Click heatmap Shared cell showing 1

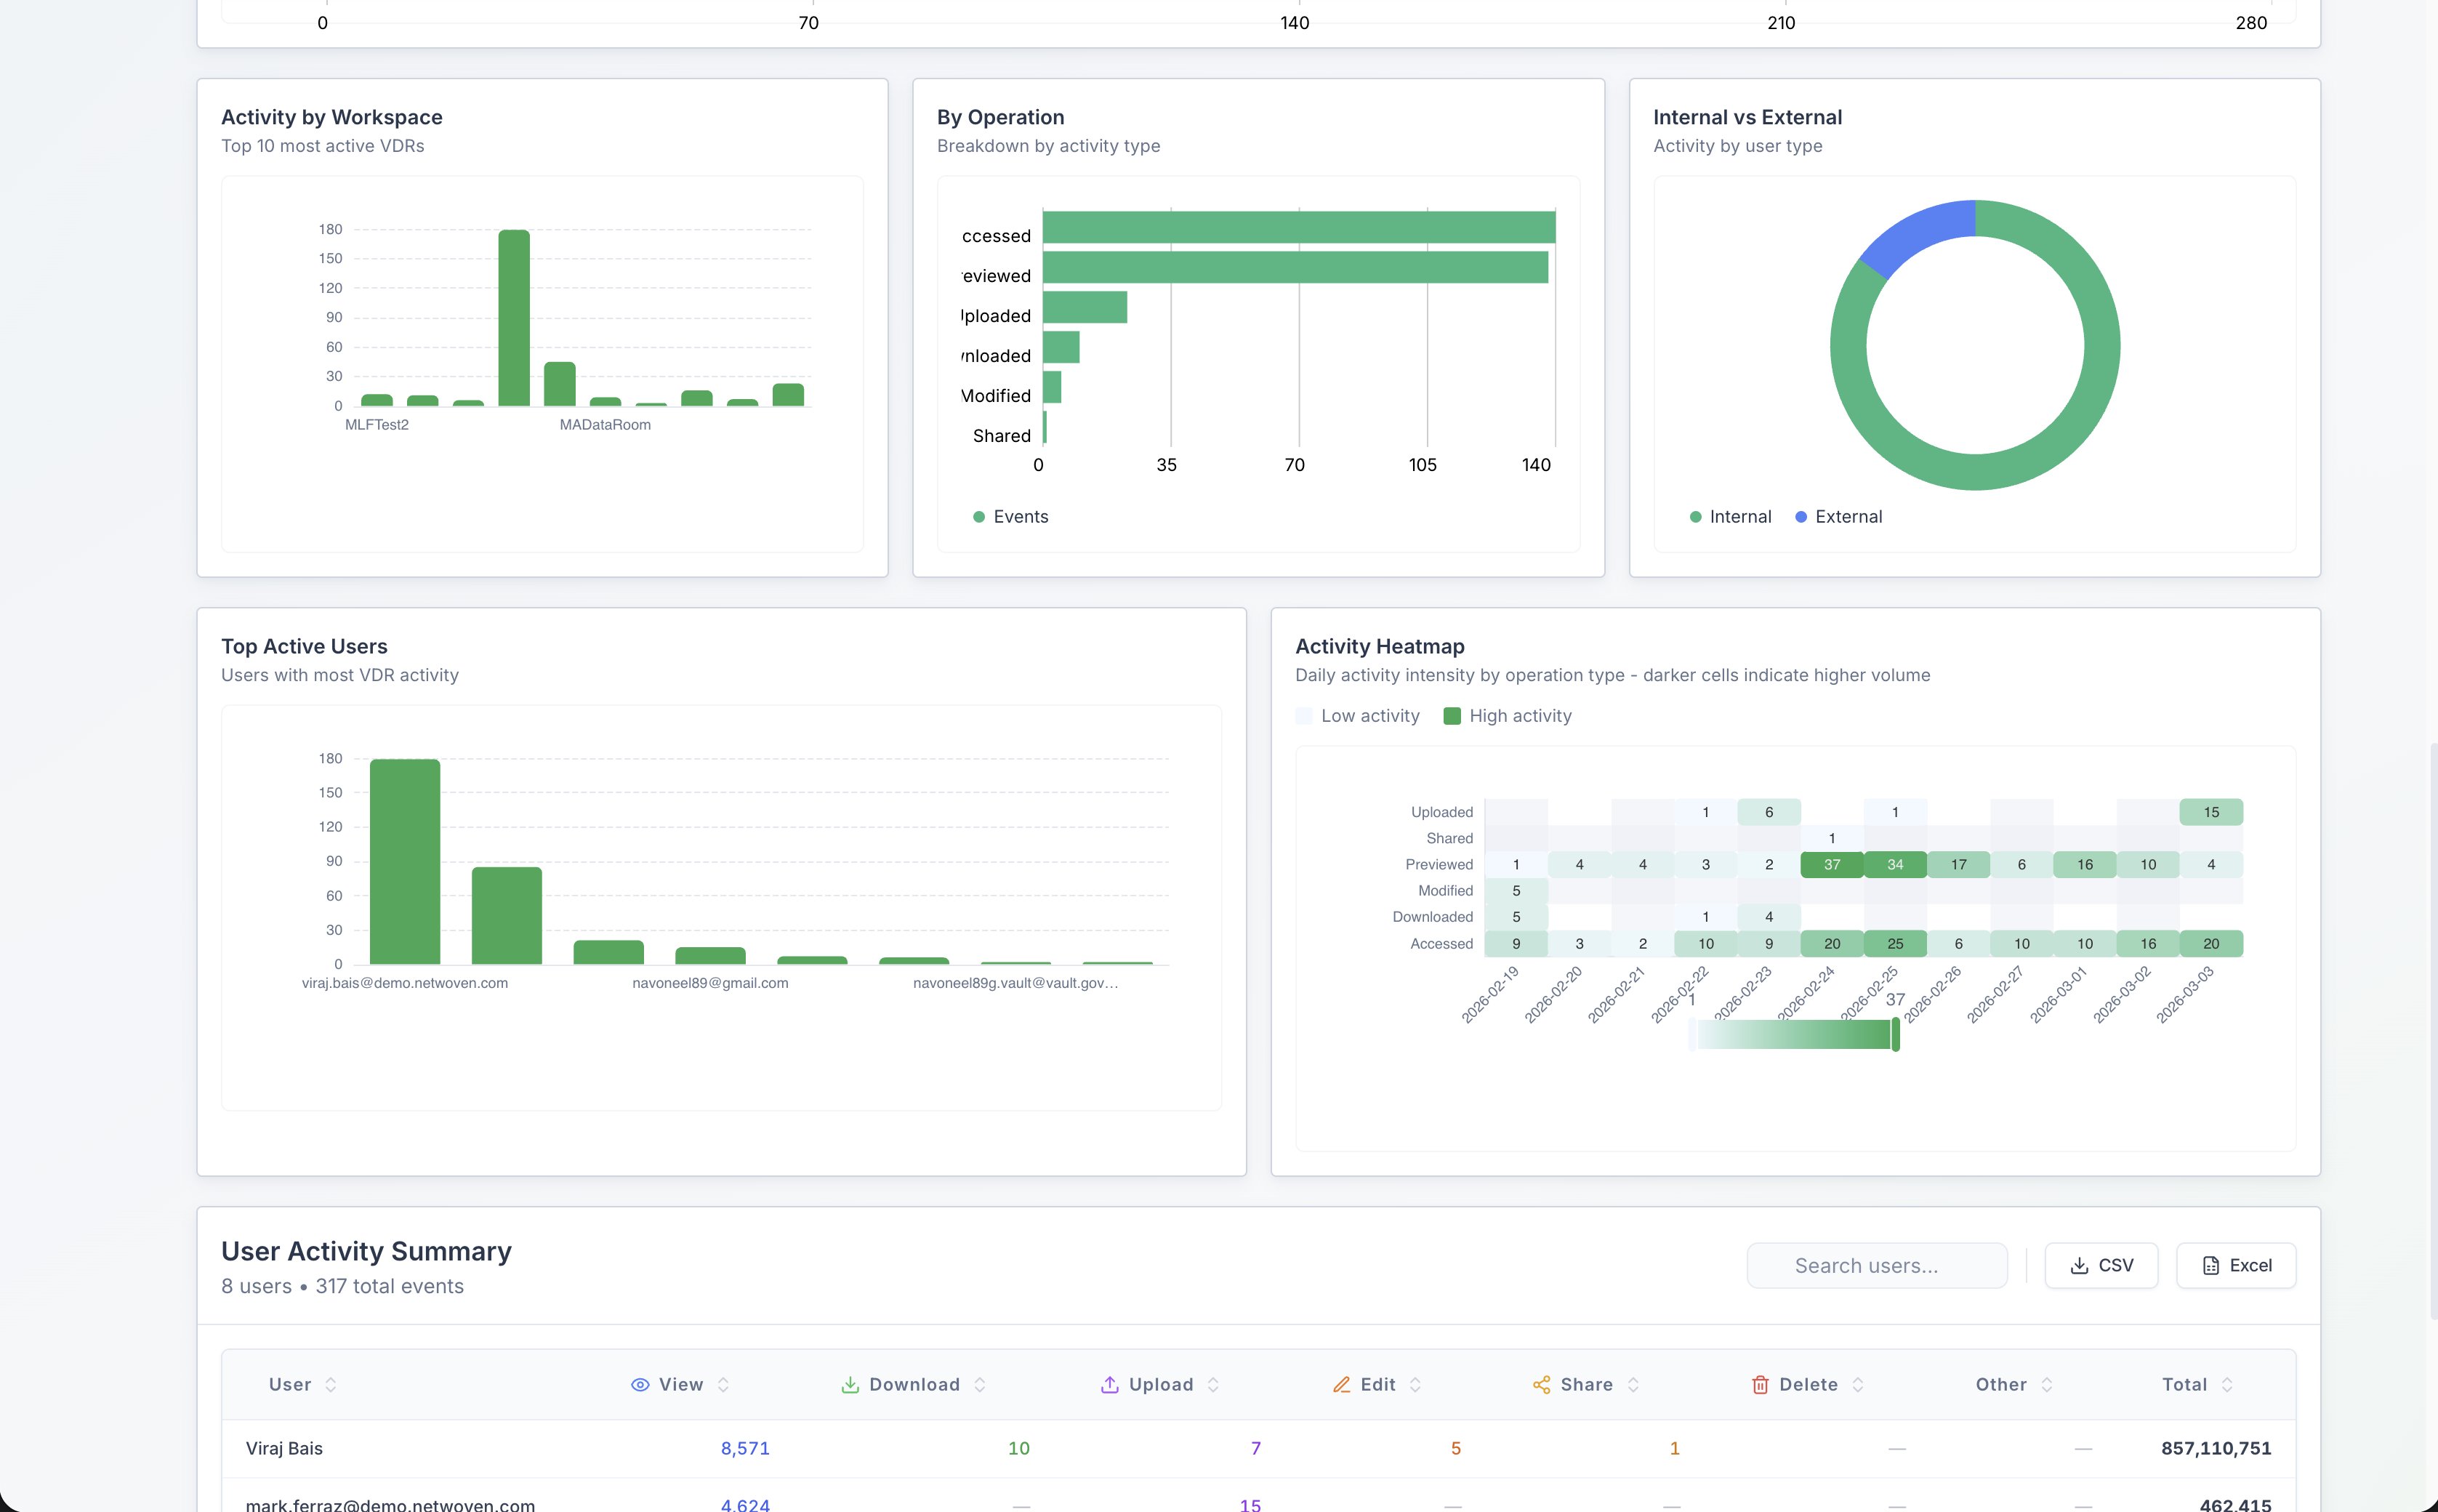[x=1832, y=838]
